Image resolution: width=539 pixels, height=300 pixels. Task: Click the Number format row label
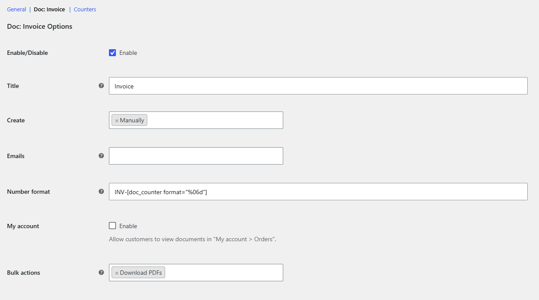click(28, 192)
